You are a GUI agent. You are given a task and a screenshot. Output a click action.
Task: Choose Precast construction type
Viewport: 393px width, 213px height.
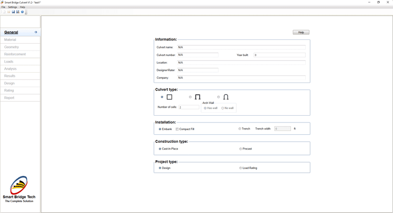point(241,149)
